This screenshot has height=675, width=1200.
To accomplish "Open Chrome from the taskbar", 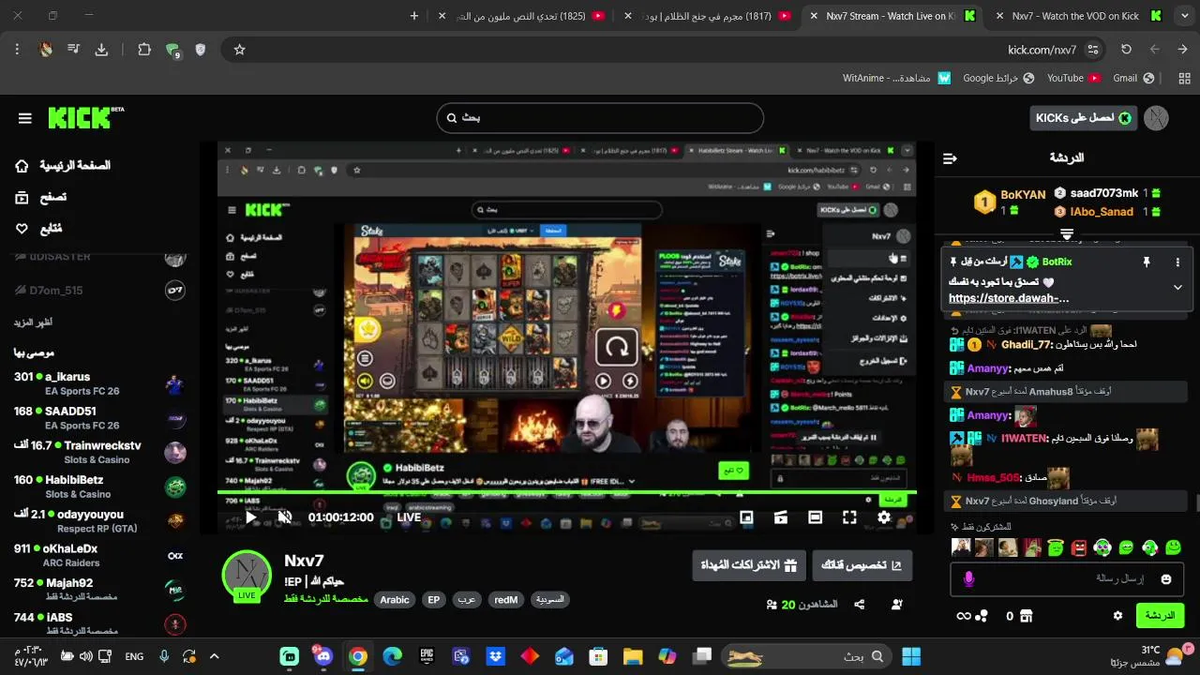I will coord(358,656).
